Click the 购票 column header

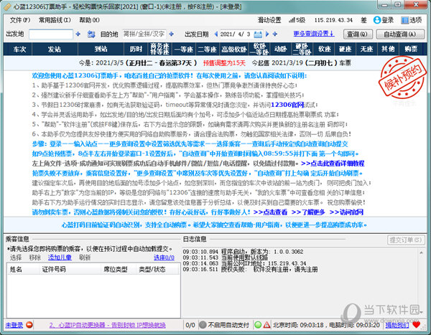pos(411,49)
